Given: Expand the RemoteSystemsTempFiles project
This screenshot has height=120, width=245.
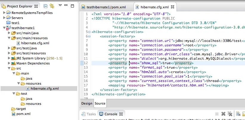Looking at the screenshot, I should click(x=4, y=13).
